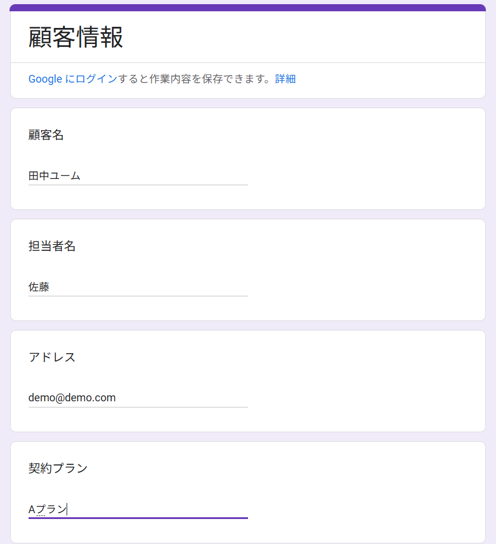Click the text すると作業内容を保存できます
This screenshot has width=496, height=544.
click(193, 79)
